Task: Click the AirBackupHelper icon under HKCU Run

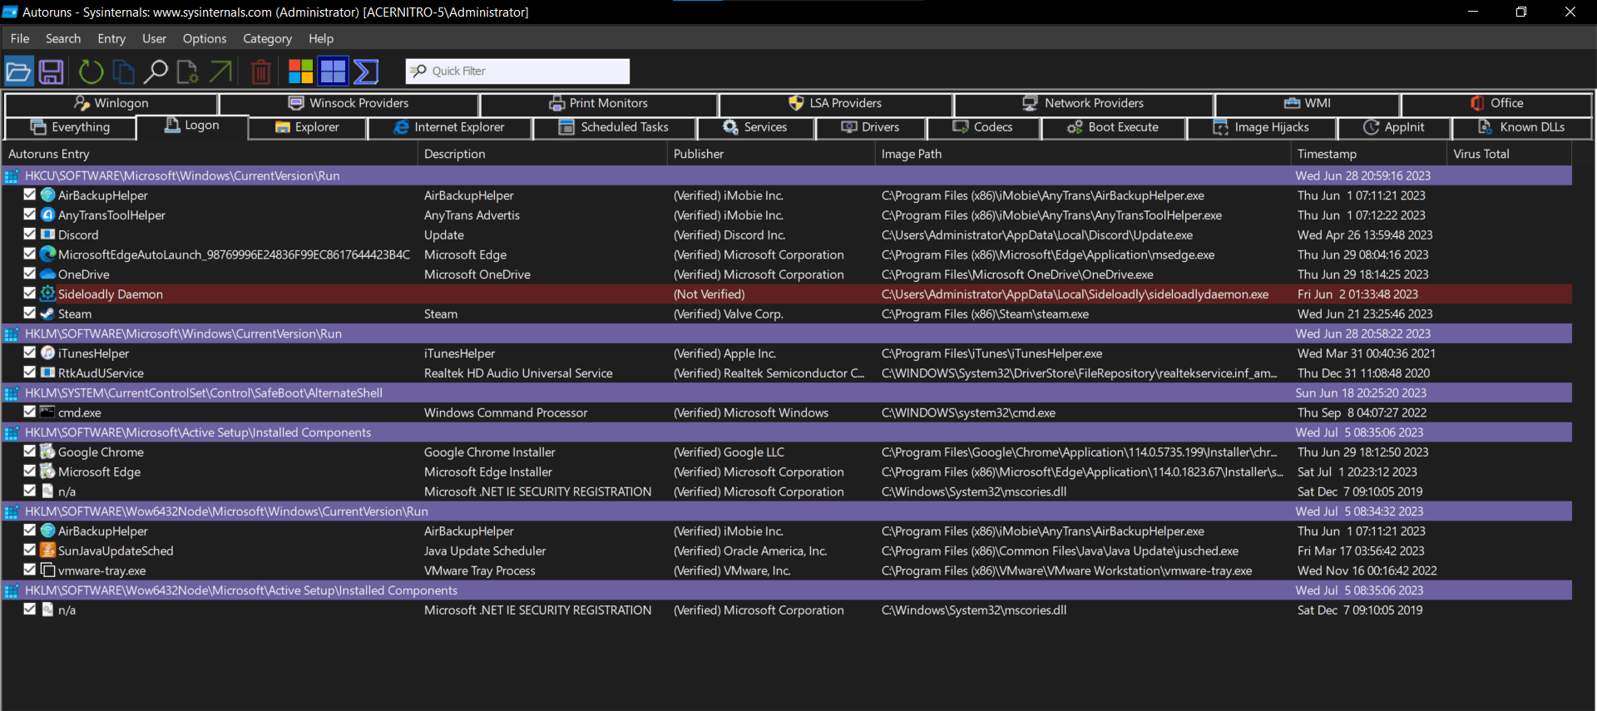Action: pyautogui.click(x=48, y=195)
